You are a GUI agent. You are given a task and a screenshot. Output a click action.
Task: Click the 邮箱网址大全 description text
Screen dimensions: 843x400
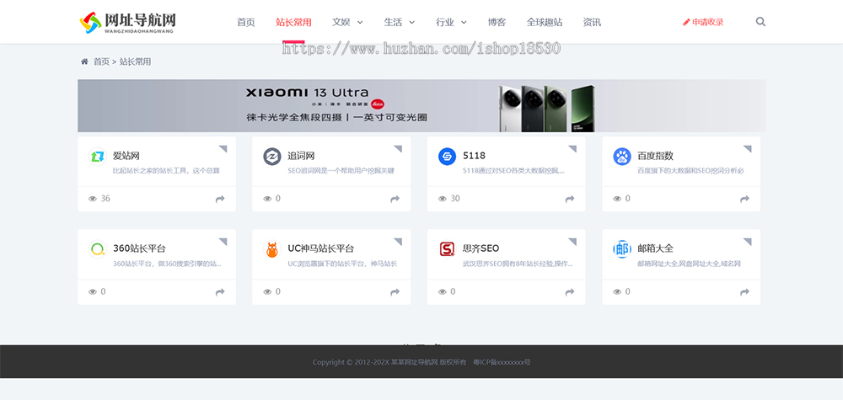point(690,264)
